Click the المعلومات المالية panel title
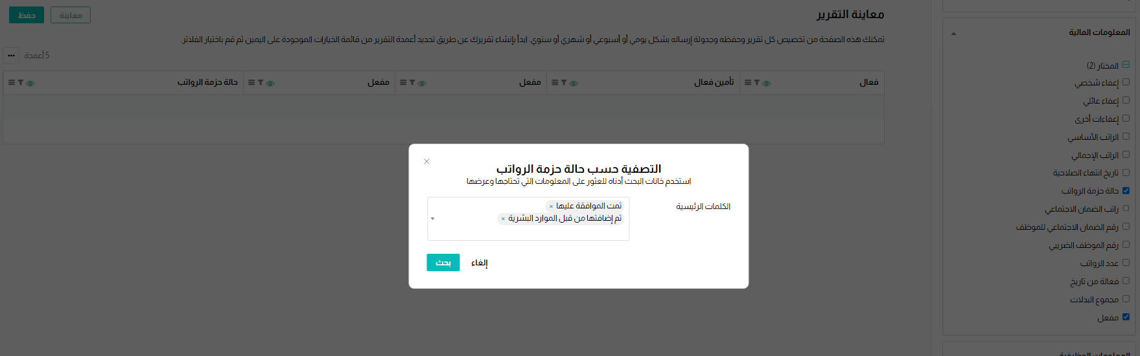Image resolution: width=1140 pixels, height=356 pixels. click(1099, 32)
